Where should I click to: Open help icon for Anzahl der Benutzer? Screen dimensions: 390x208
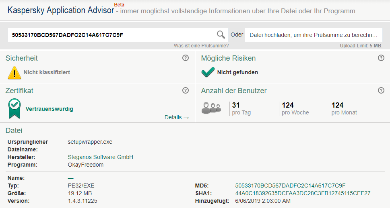[x=381, y=90]
